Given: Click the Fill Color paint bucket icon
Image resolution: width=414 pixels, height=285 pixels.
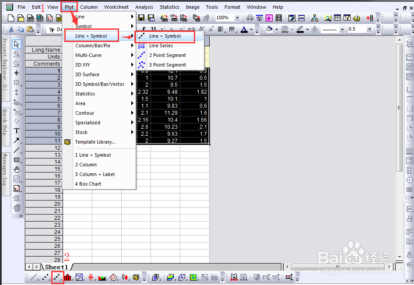Looking at the screenshot, I should [x=269, y=29].
